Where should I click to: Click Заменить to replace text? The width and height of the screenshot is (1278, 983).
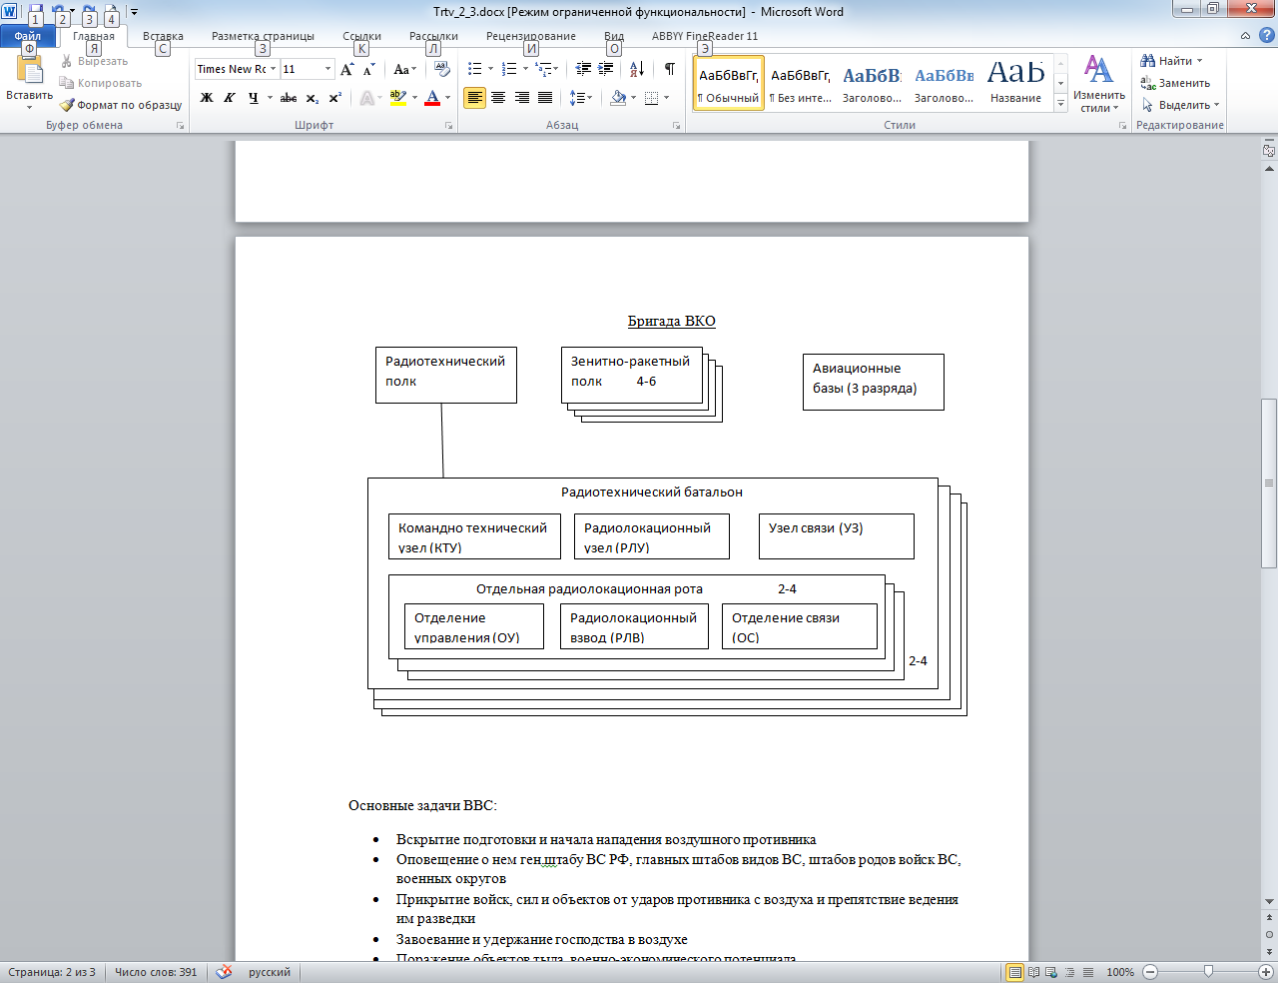[1175, 83]
